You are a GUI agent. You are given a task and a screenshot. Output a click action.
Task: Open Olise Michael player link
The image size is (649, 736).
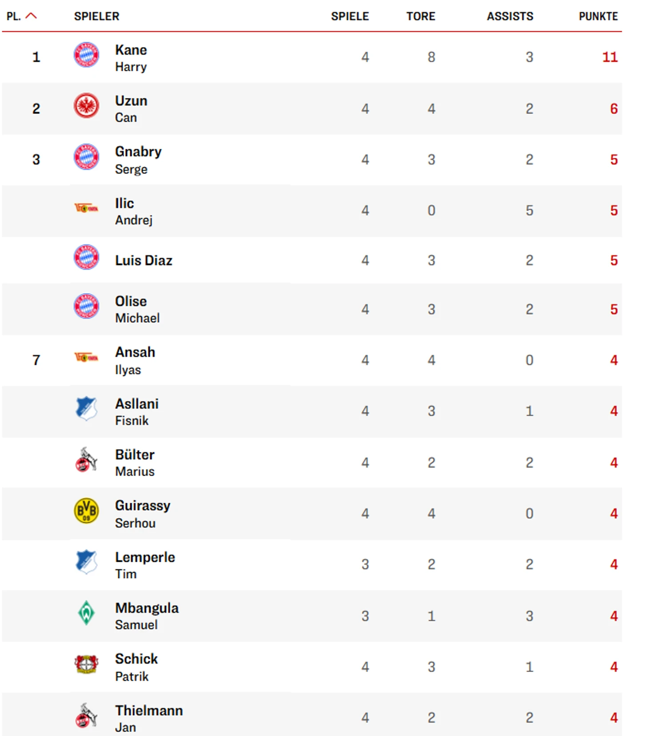click(x=137, y=309)
